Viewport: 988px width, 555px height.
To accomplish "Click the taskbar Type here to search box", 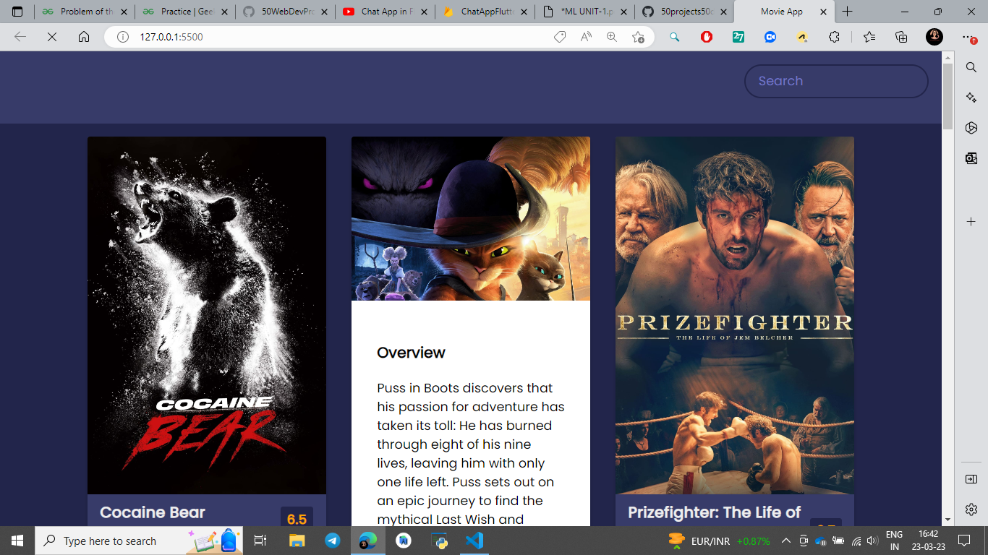I will point(140,541).
